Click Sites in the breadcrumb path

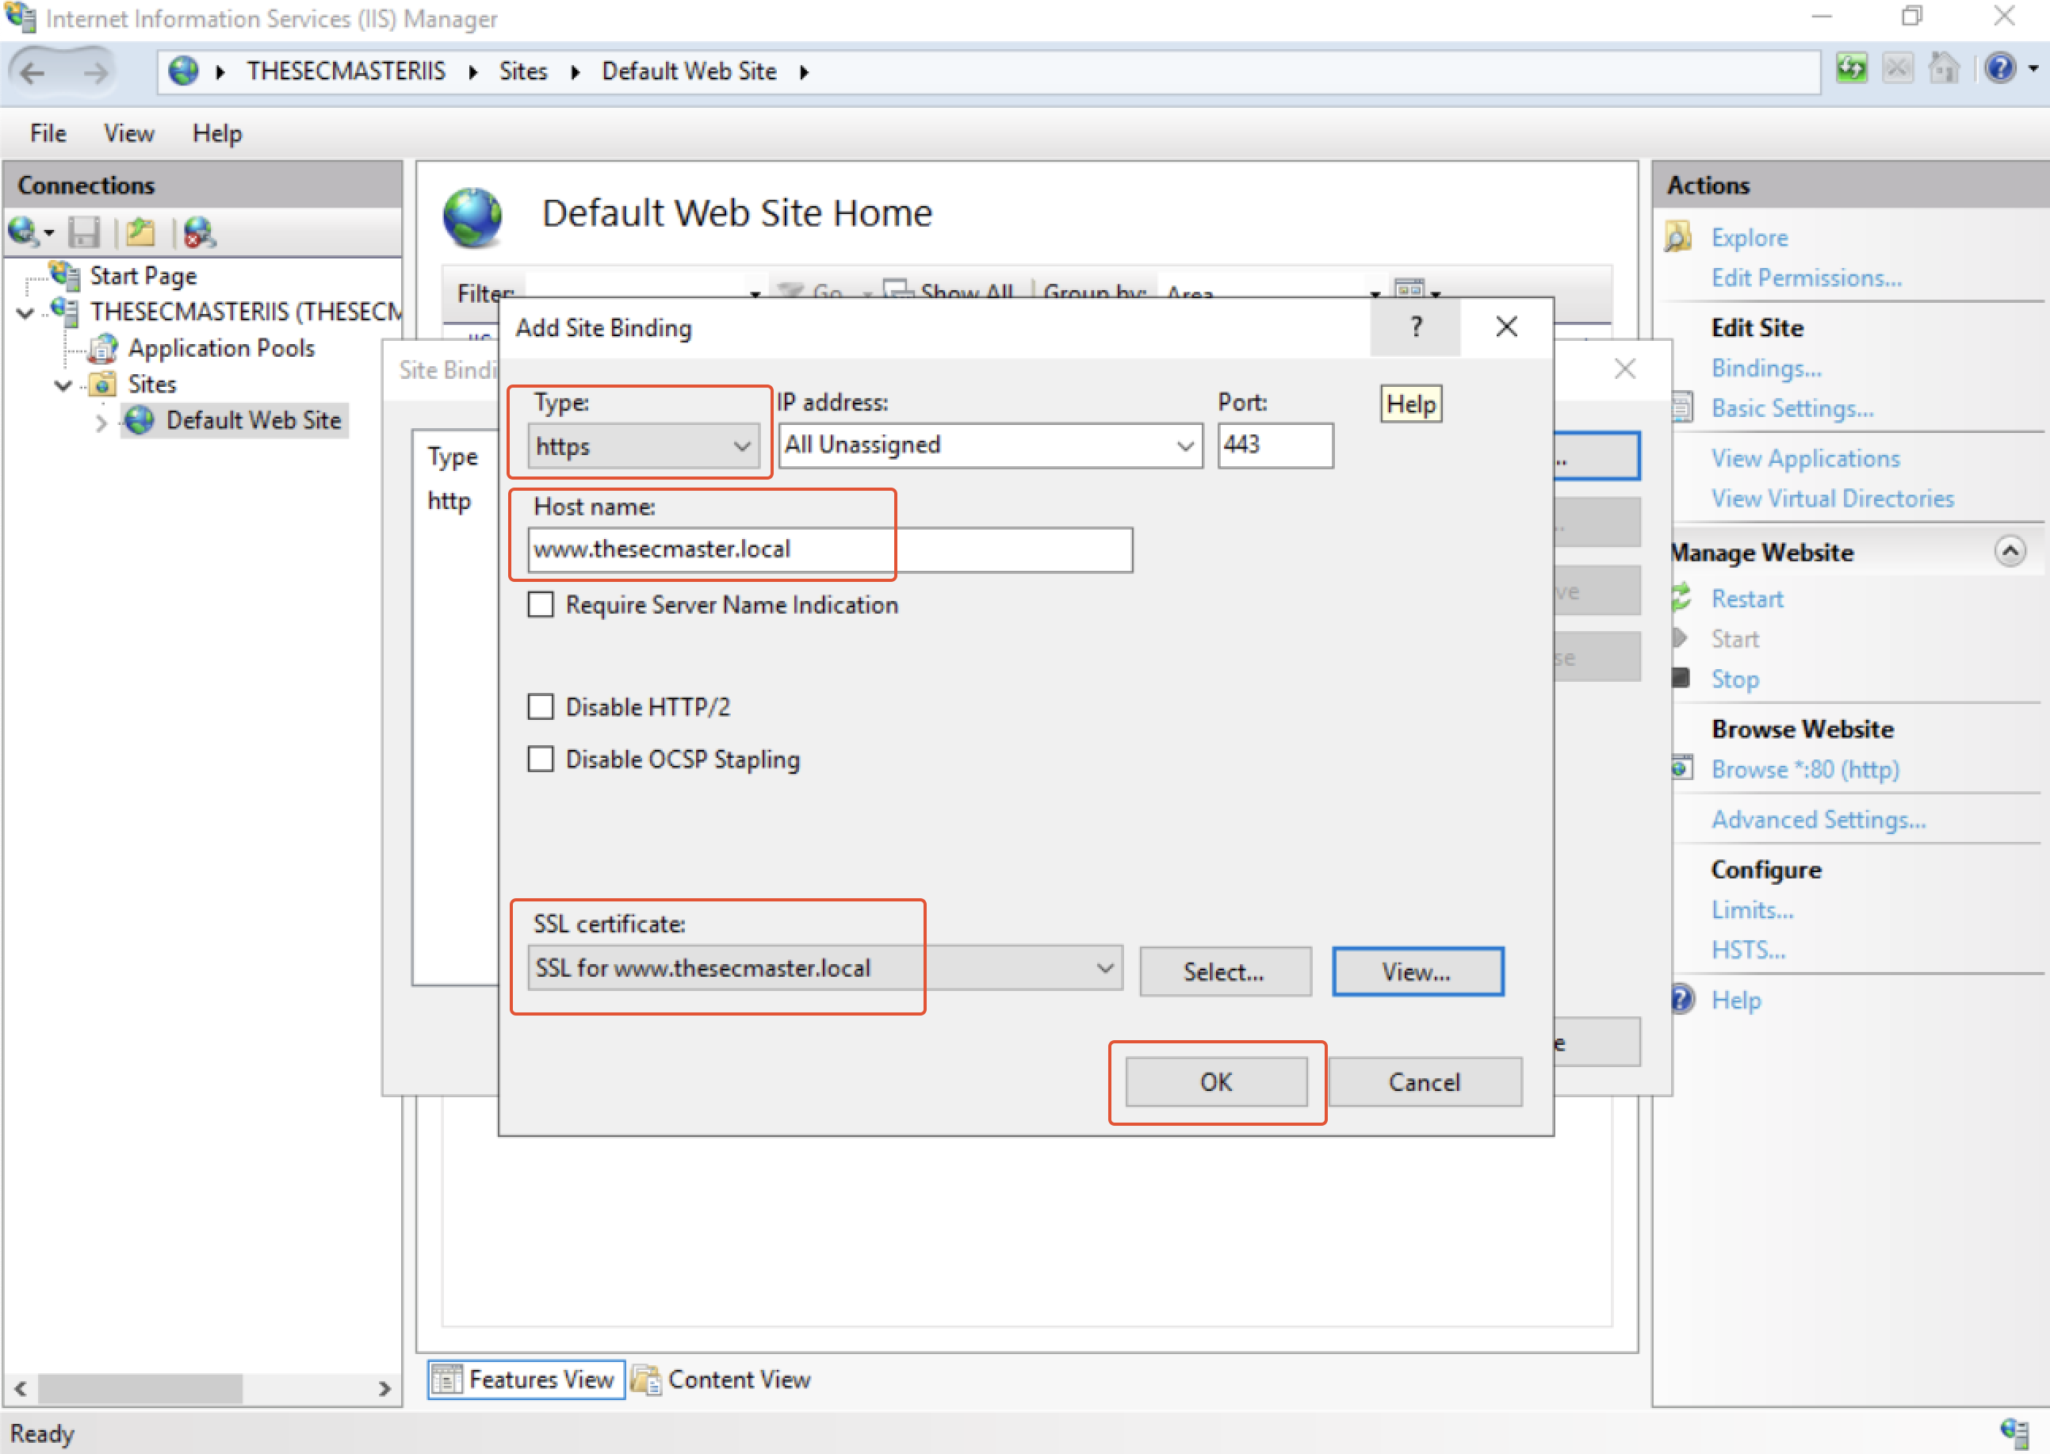click(522, 71)
